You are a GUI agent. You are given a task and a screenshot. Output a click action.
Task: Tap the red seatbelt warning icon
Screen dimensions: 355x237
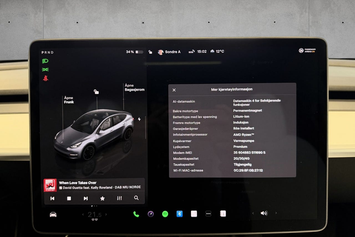(x=45, y=78)
